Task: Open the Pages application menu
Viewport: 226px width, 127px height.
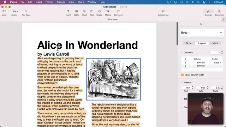Action: coord(13,2)
